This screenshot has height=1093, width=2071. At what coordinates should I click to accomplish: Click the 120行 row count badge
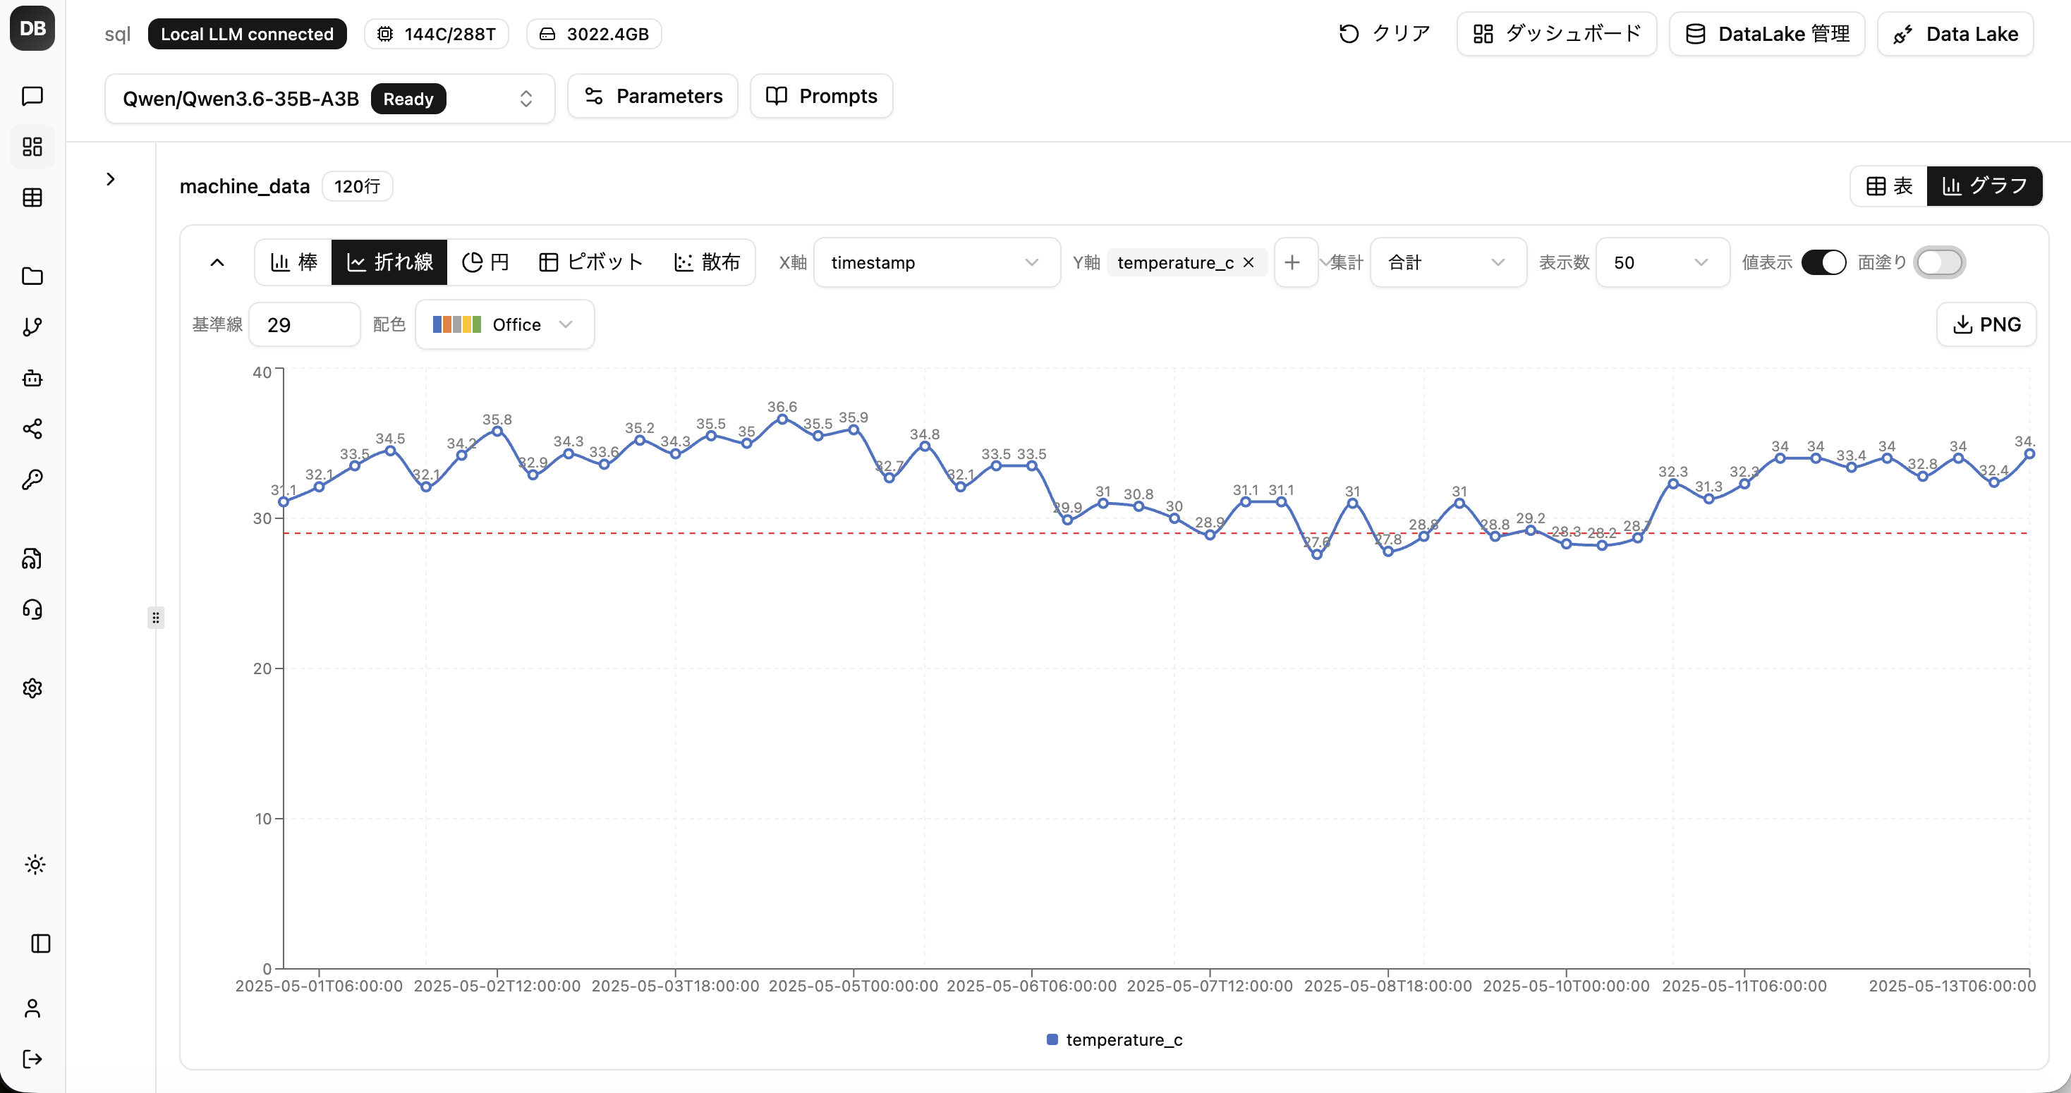click(x=357, y=185)
